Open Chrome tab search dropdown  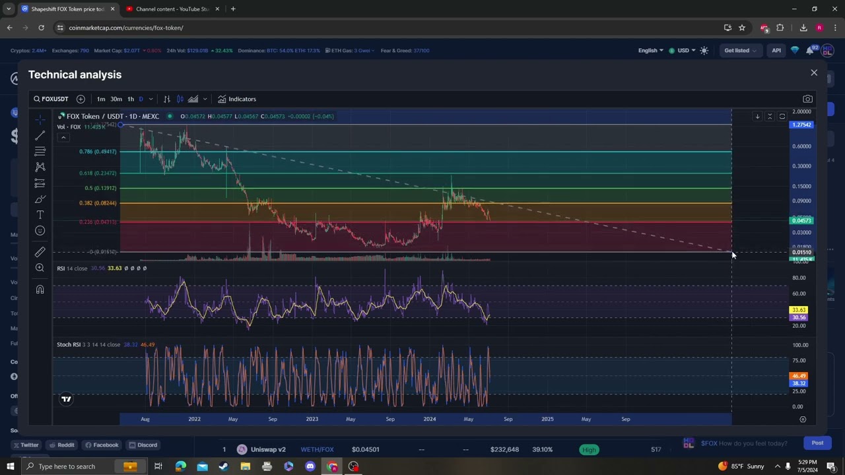click(9, 9)
